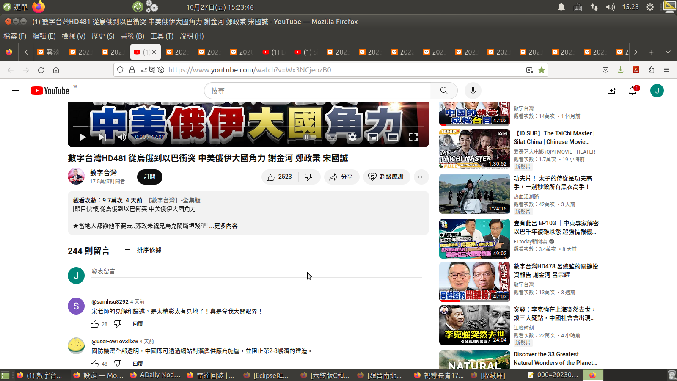Open a new Firefox tab
This screenshot has height=381, width=677.
(651, 52)
